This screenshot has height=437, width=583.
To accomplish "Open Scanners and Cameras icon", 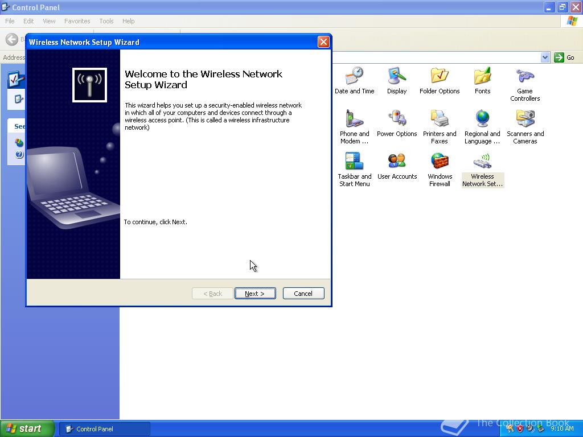I will (525, 127).
